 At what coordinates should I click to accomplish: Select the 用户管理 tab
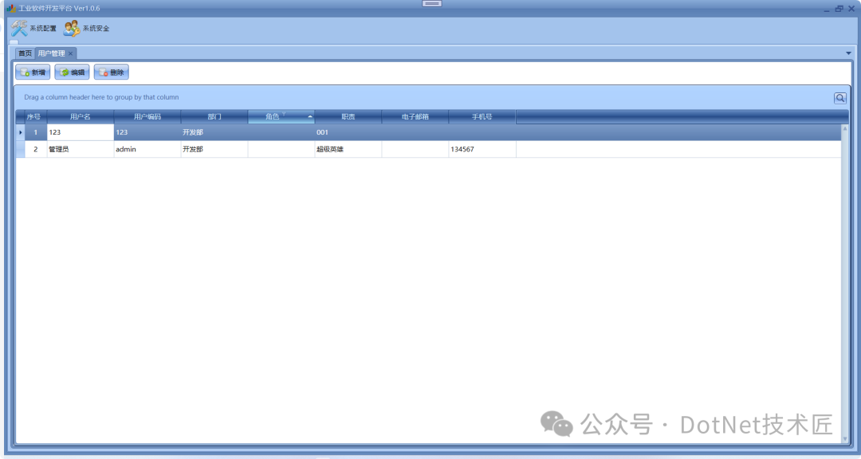click(52, 53)
